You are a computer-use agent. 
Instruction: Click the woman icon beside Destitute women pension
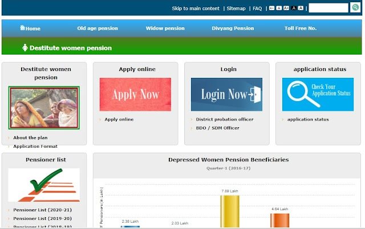(x=25, y=48)
